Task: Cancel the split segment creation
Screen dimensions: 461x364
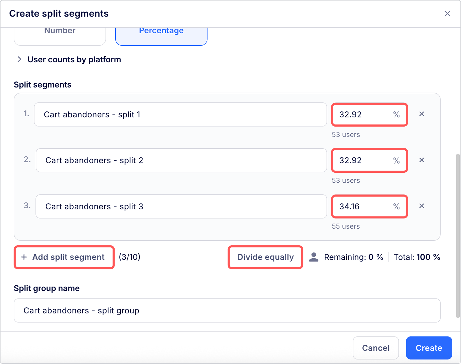Action: point(376,348)
